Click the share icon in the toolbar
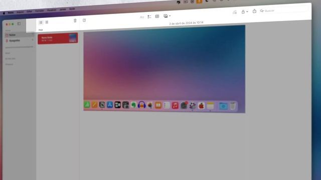321x180 pixels. point(254,11)
